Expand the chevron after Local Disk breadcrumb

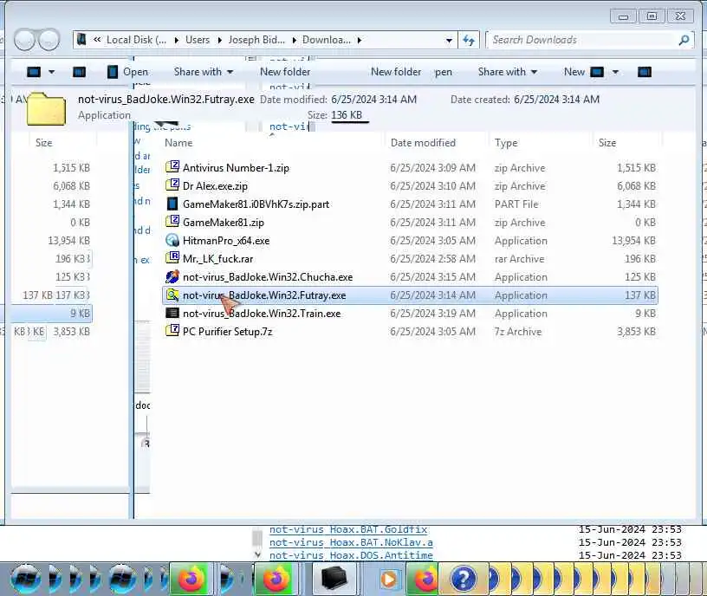[176, 40]
